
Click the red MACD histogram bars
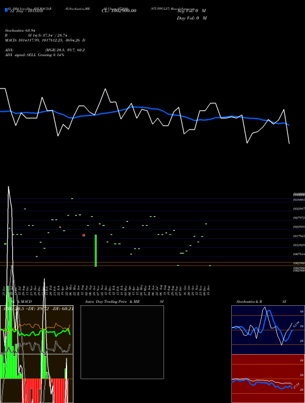click(x=45, y=391)
